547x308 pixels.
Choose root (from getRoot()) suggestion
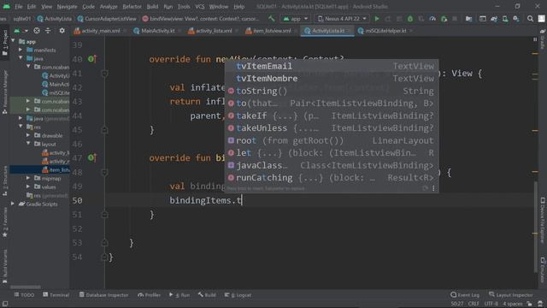(332, 140)
